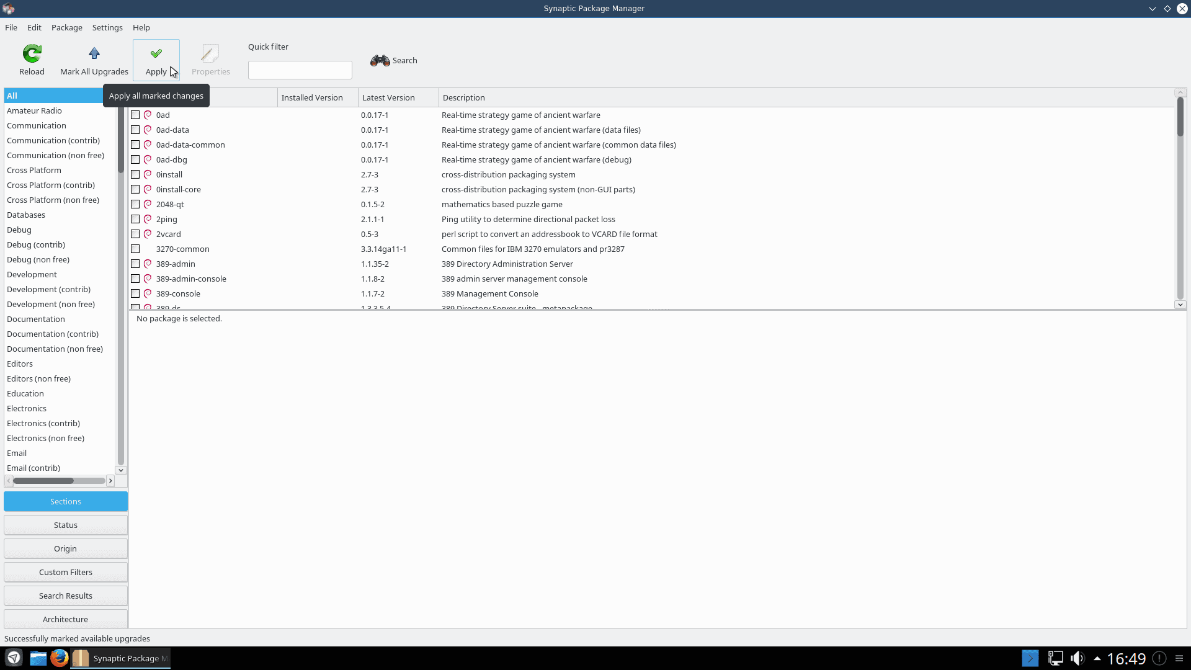Open the notifications icon in system tray
The image size is (1191, 670).
(1159, 658)
